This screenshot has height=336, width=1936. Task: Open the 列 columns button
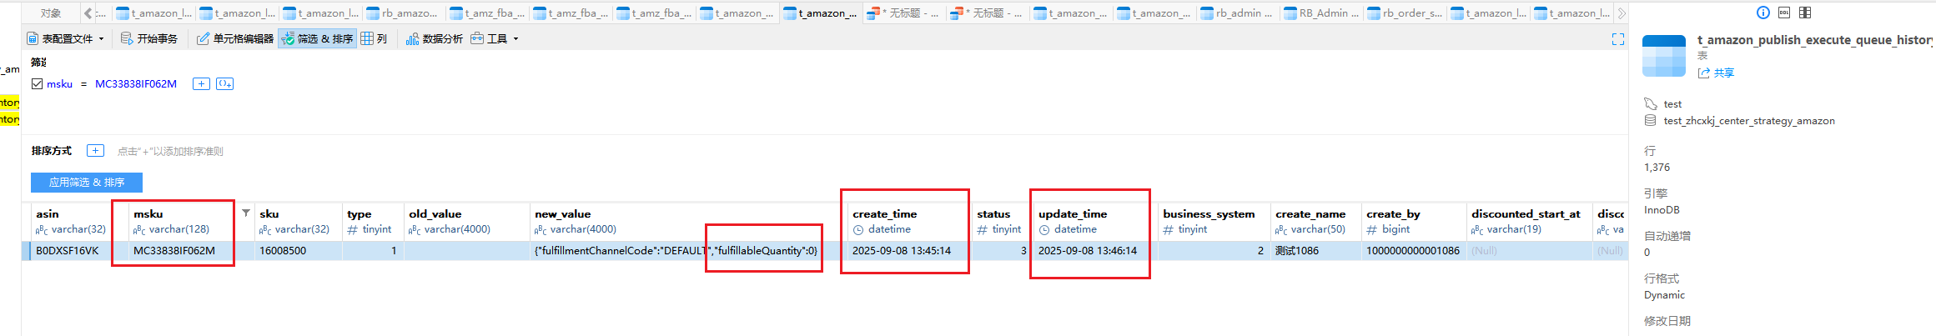374,38
